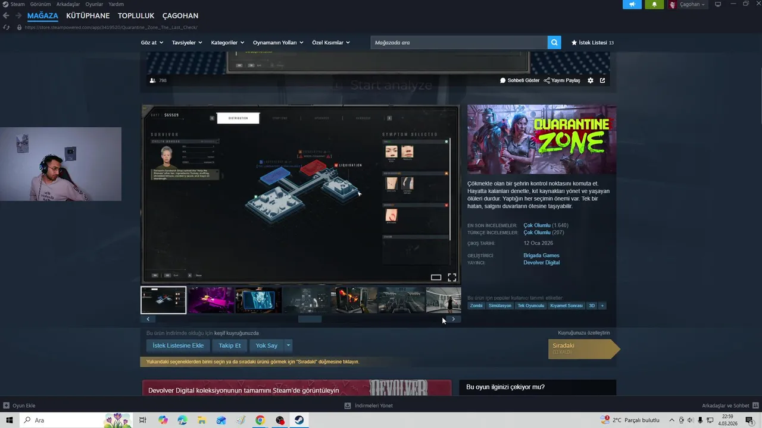Open the Arkadaşlar menu
This screenshot has width=762, height=428.
[x=68, y=4]
